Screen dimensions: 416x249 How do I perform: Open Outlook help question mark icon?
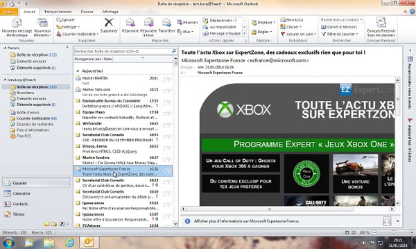413,11
